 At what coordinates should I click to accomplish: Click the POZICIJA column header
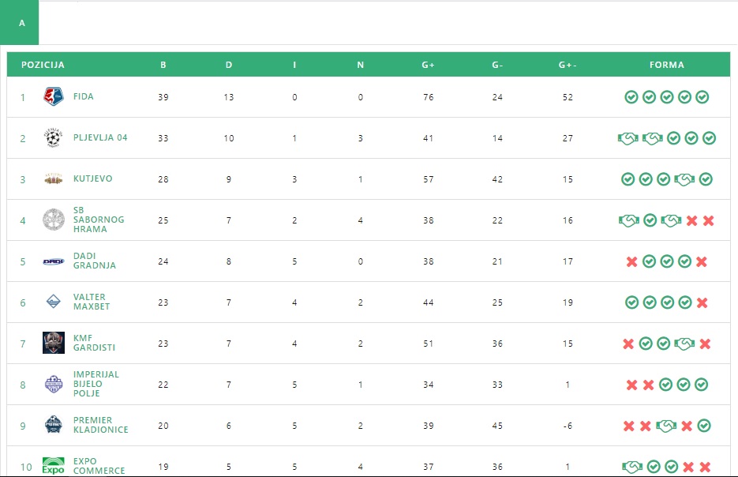[43, 65]
